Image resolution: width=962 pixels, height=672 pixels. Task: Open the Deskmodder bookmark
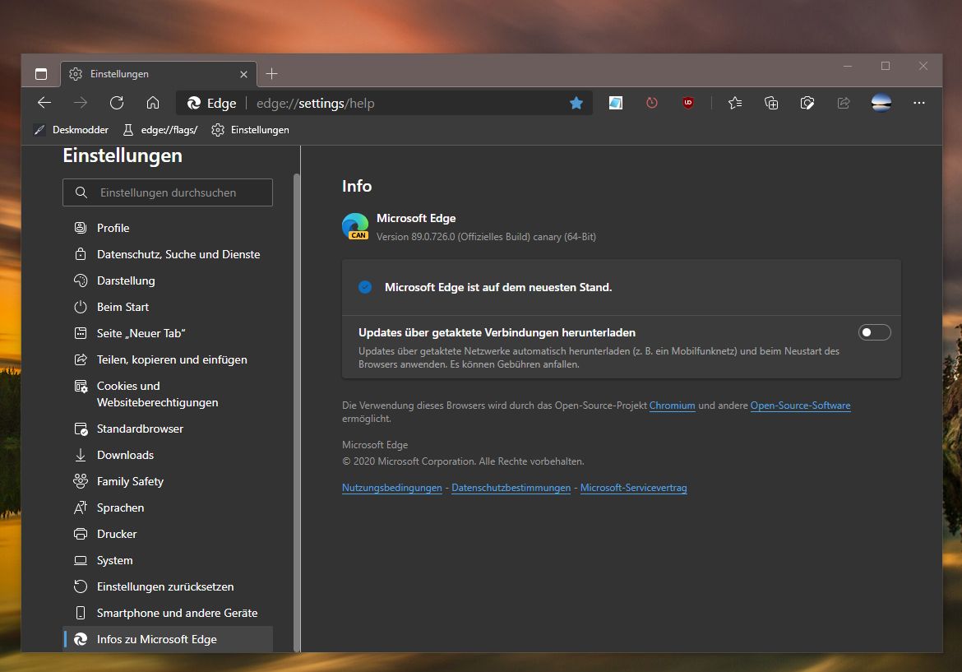point(72,130)
